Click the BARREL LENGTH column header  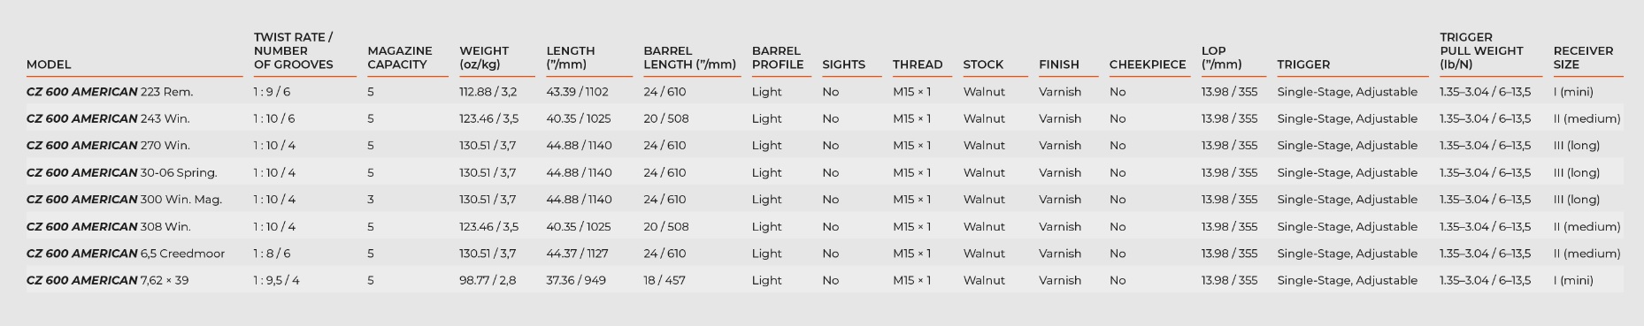point(690,57)
